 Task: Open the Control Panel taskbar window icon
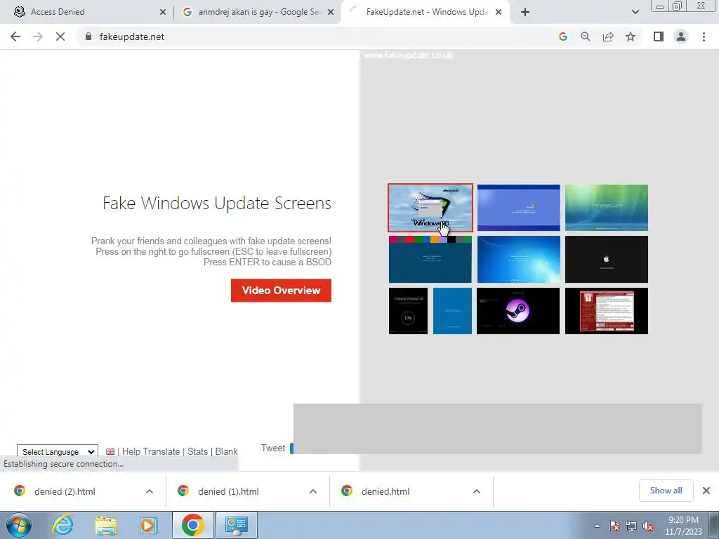coord(237,525)
